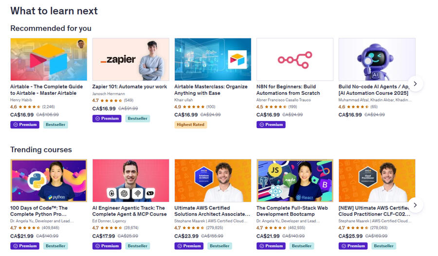Open Ultimate AWS Certified Solutions Architect title
438x256 pixels.
point(212,211)
